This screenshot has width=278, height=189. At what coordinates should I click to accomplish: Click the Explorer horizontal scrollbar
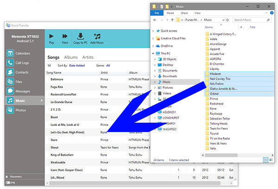pyautogui.click(x=221, y=155)
